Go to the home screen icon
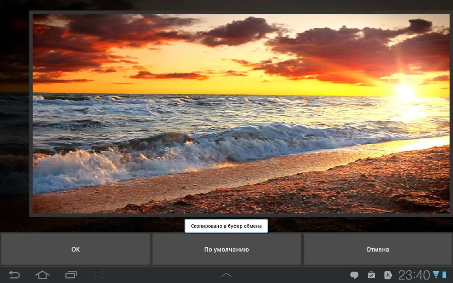 click(x=42, y=275)
